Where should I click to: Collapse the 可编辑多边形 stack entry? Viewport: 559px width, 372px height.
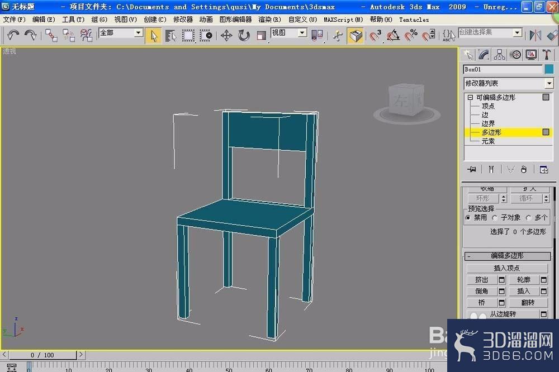pos(470,97)
